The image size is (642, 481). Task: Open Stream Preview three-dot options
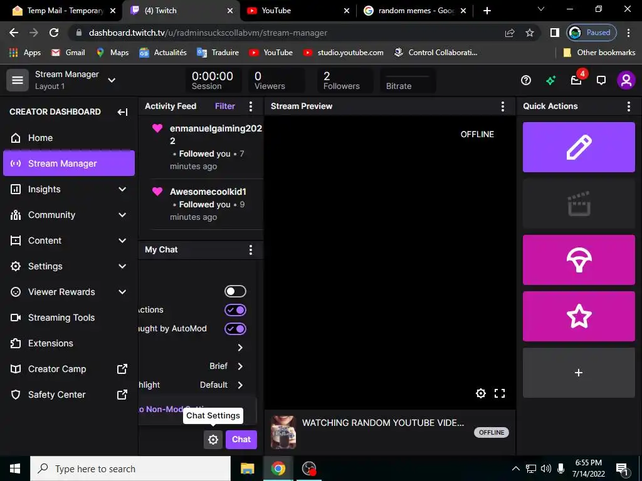[x=503, y=106]
